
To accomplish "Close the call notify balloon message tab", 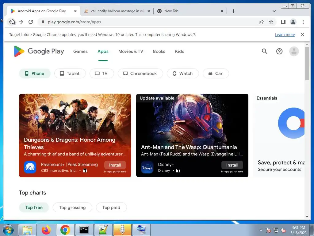I will coord(149,11).
